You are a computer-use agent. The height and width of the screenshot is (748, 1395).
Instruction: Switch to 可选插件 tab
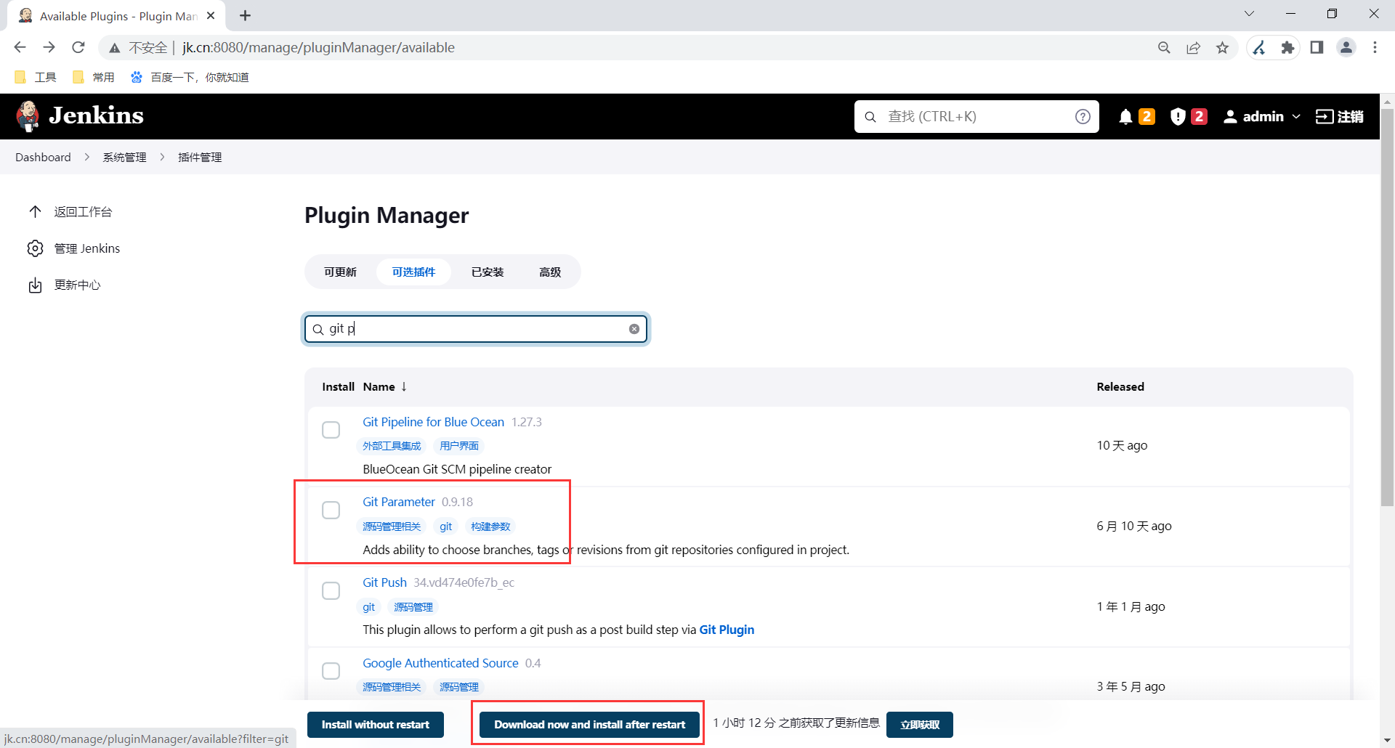pyautogui.click(x=413, y=272)
